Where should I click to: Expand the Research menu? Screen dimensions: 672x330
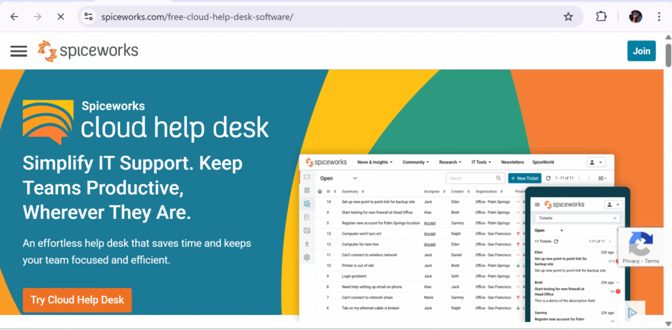[x=450, y=162]
